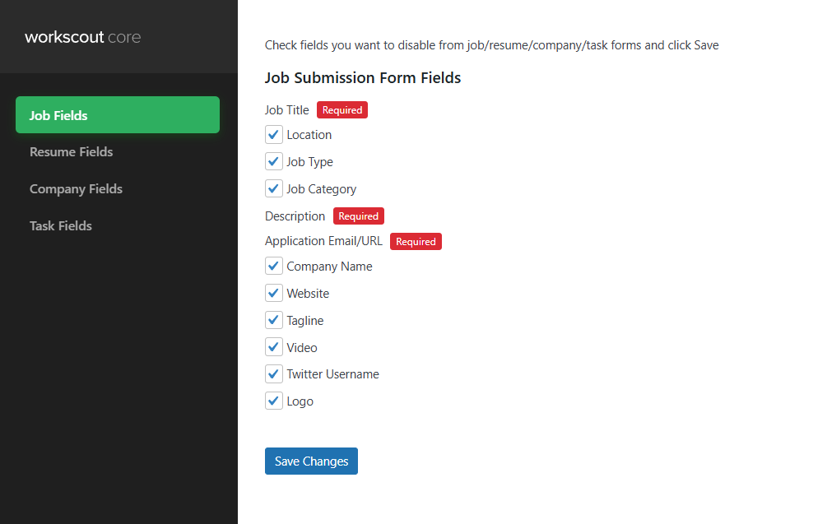Uncheck the Twitter Username checkbox
The width and height of the screenshot is (827, 524).
pyautogui.click(x=274, y=374)
